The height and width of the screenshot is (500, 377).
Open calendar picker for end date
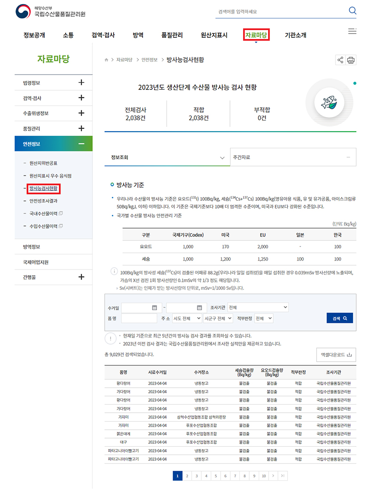coord(199,307)
